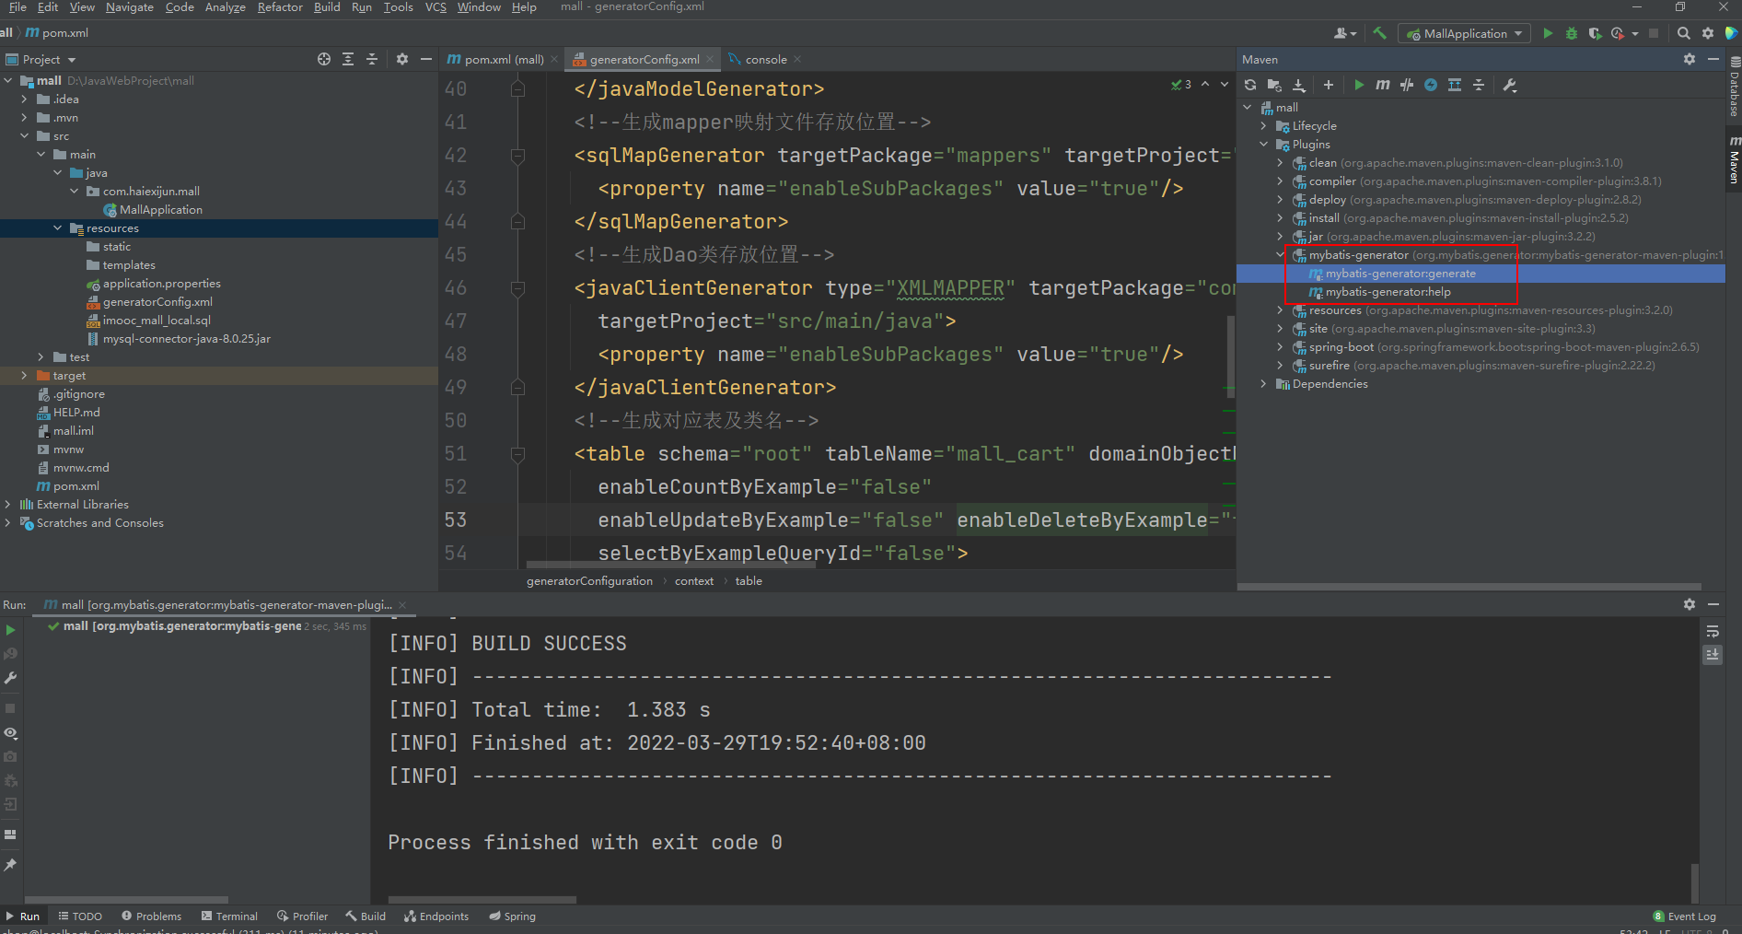Image resolution: width=1742 pixels, height=934 pixels.
Task: Toggle pin tab in Run panel
Action: (x=11, y=865)
